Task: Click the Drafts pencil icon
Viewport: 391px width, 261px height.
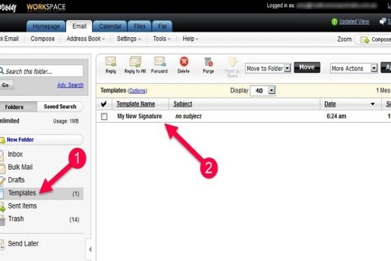Action: (x=2, y=181)
